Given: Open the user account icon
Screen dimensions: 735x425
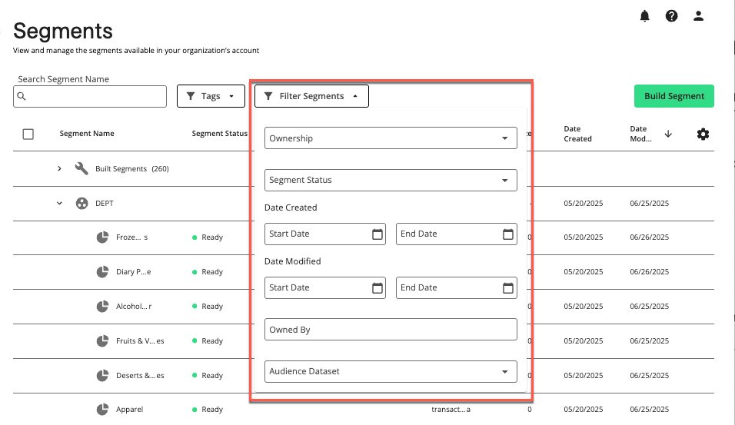Looking at the screenshot, I should [x=698, y=16].
